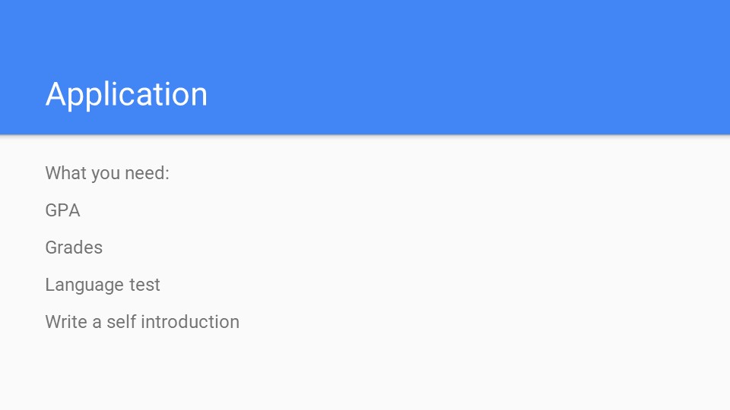
Task: Click the Application slide title
Action: (x=126, y=95)
